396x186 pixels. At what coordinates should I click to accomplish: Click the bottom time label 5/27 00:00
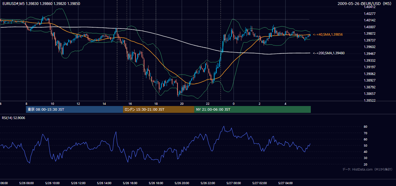[x=234, y=183]
